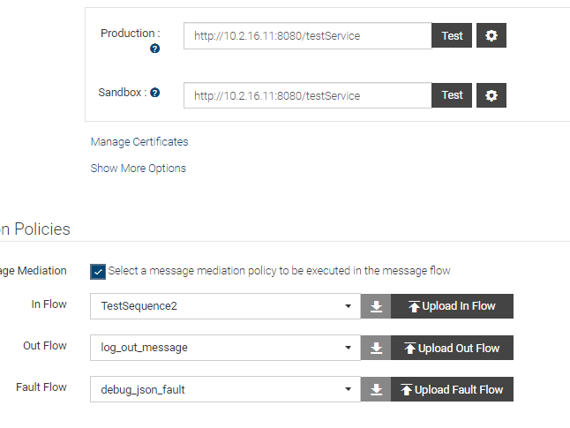Click Show More Options link
The height and width of the screenshot is (428, 570).
(x=139, y=168)
